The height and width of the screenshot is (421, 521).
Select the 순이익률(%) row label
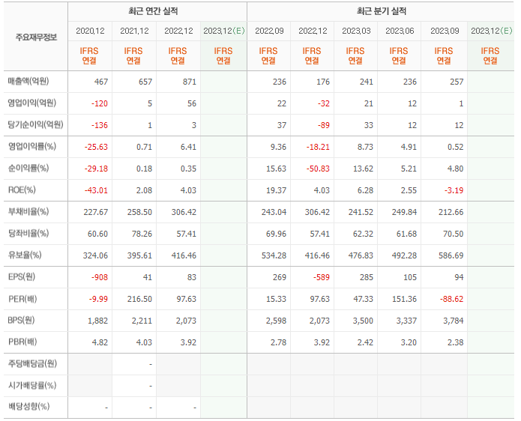[28, 168]
